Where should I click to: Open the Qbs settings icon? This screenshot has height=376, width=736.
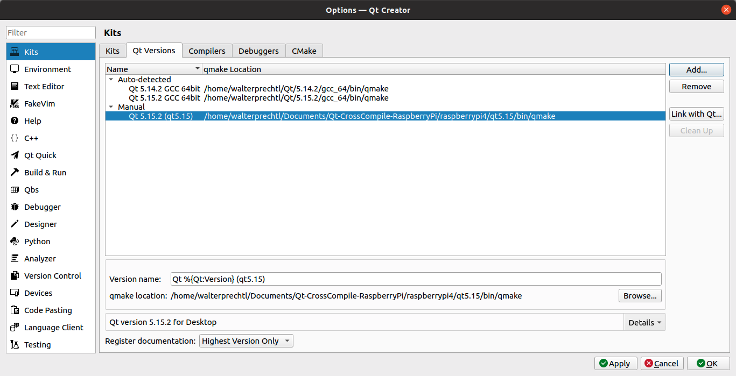click(x=15, y=190)
